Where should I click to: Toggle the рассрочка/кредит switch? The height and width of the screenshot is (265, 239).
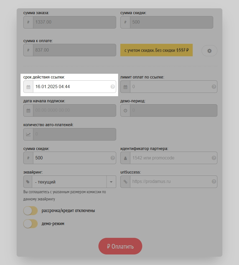[x=30, y=211]
